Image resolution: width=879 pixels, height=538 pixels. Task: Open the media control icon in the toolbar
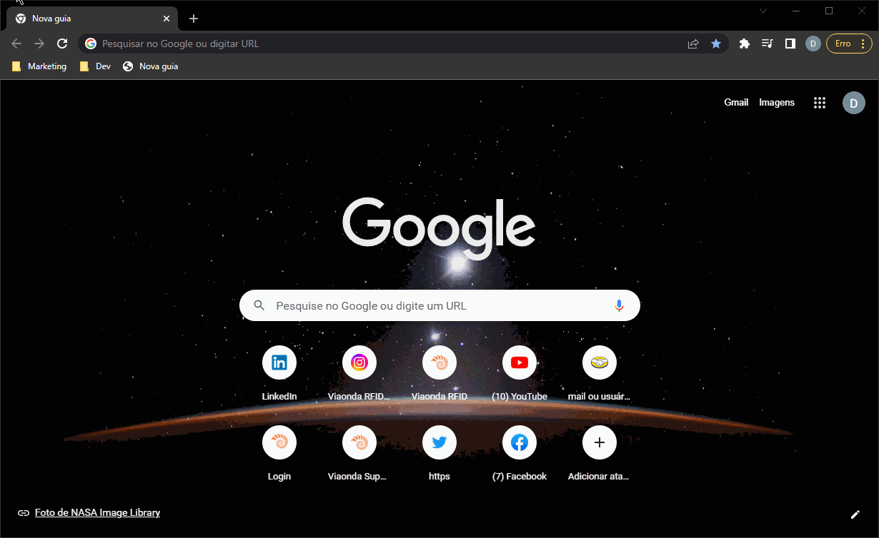(x=768, y=44)
